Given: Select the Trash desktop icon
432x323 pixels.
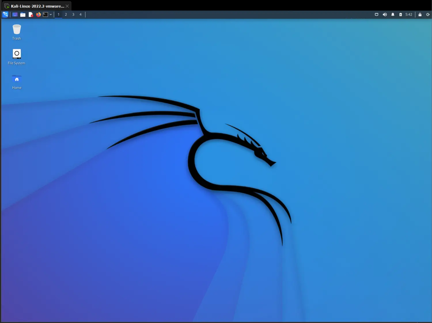Looking at the screenshot, I should [x=17, y=32].
